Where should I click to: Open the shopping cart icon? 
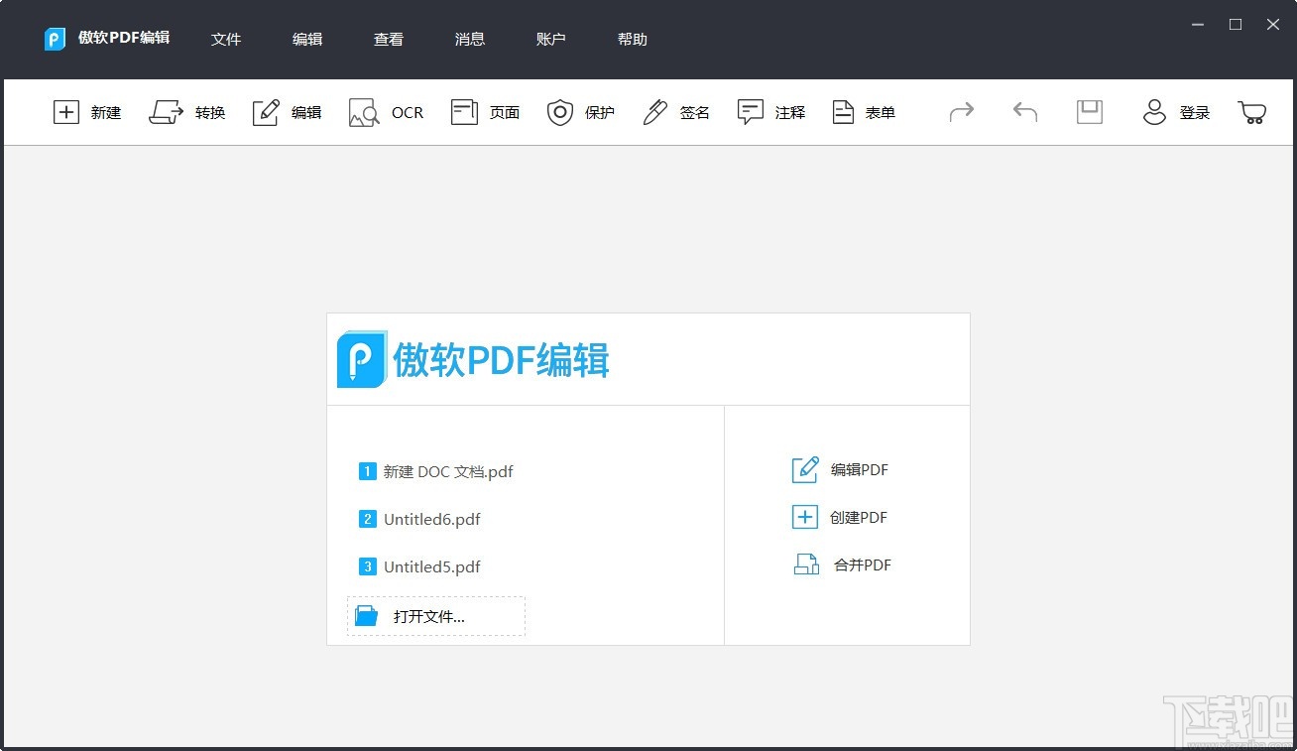1251,112
